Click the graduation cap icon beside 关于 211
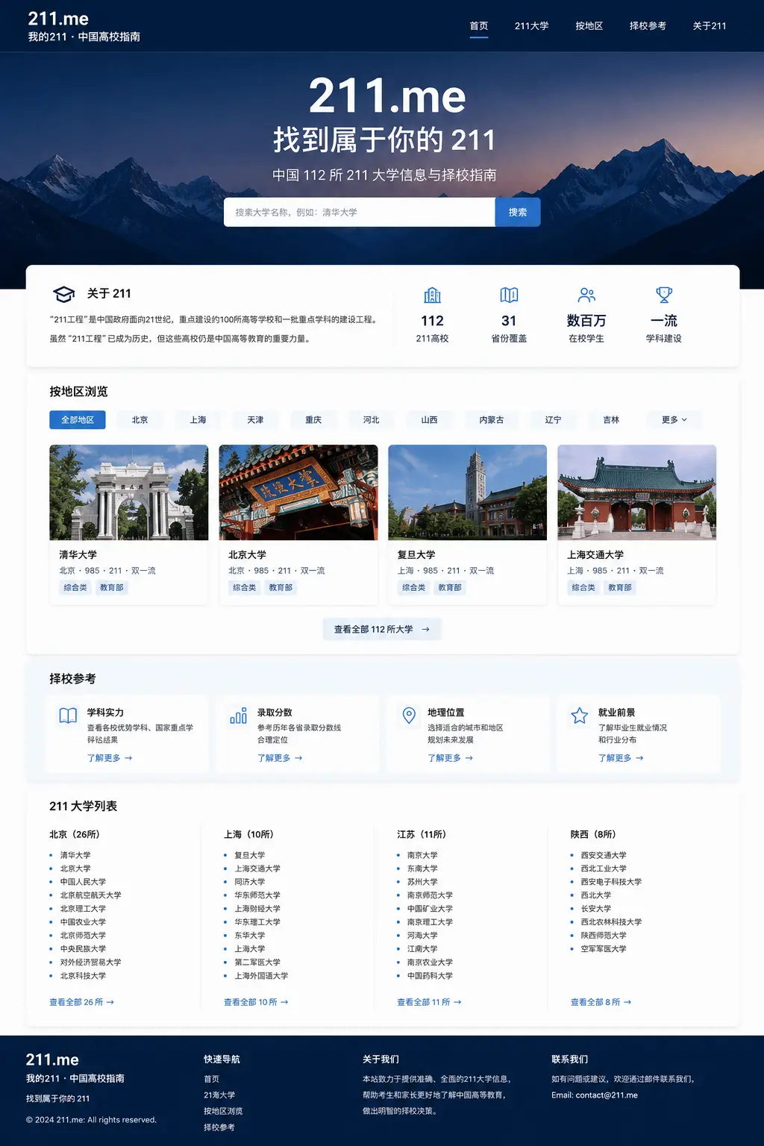The width and height of the screenshot is (764, 1146). [64, 294]
